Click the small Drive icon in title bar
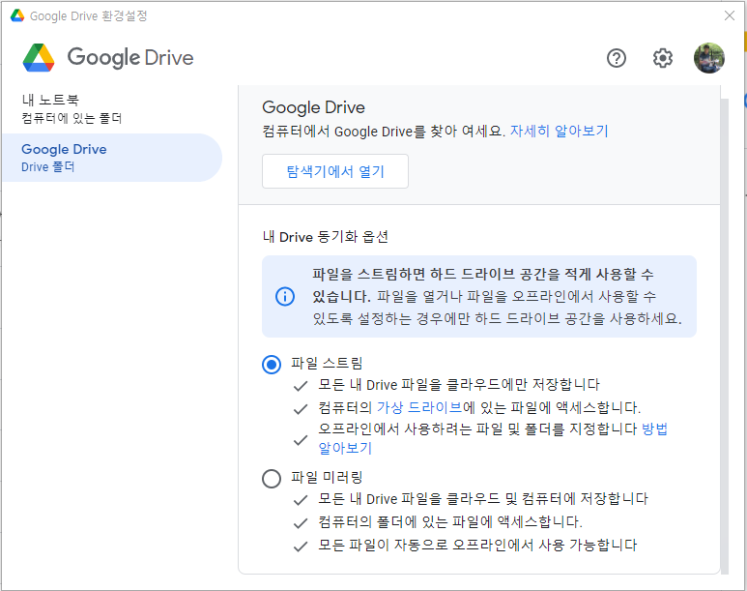The height and width of the screenshot is (591, 747). pos(17,15)
